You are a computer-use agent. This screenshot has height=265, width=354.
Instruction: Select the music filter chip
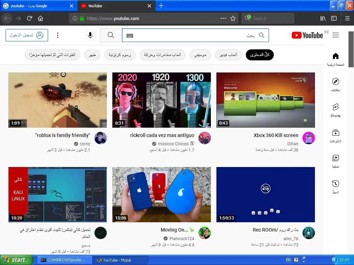(x=200, y=55)
